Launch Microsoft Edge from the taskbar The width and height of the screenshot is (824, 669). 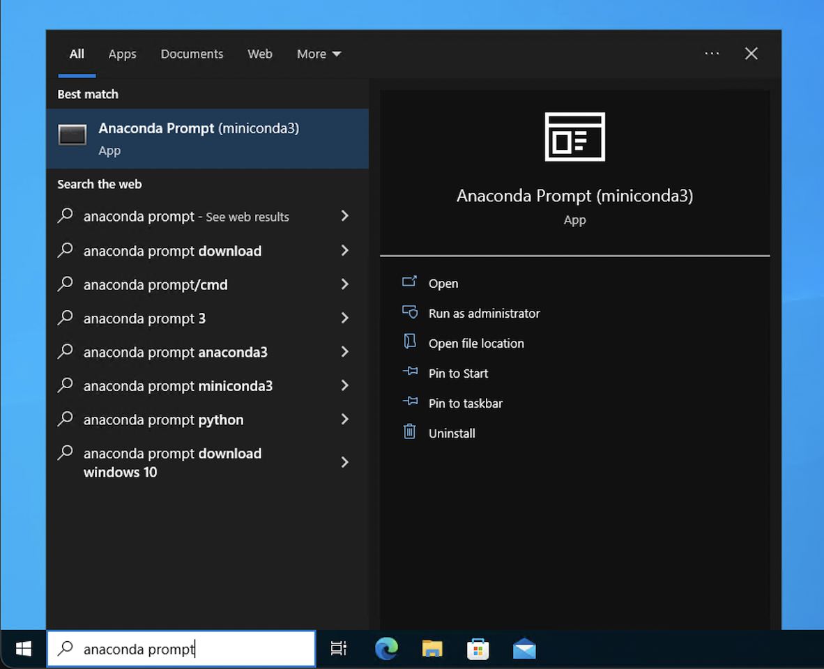click(x=386, y=649)
